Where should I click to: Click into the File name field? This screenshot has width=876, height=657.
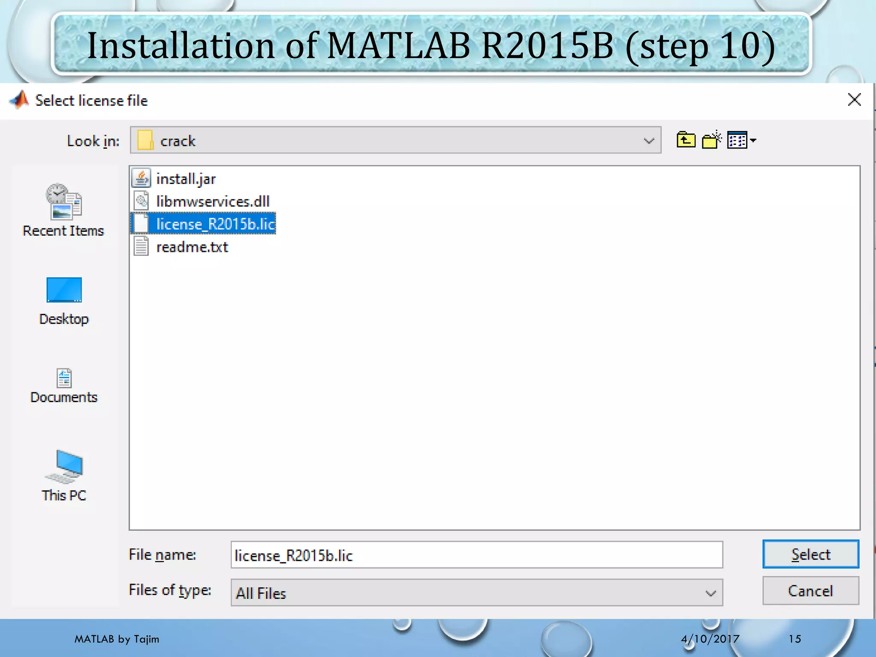[x=477, y=555]
